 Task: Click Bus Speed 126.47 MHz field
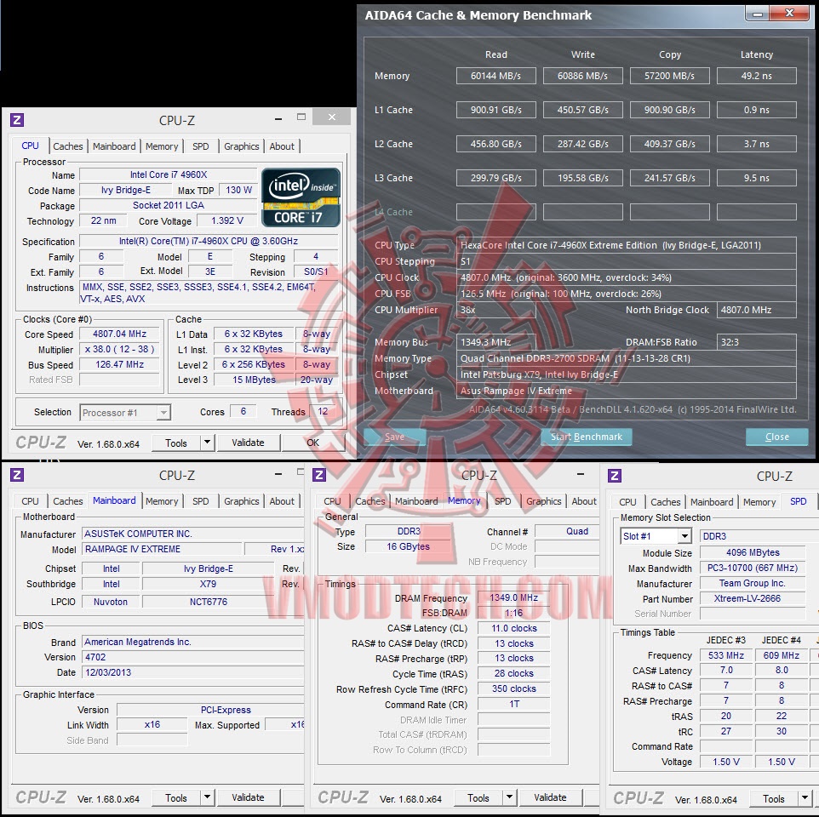point(119,365)
